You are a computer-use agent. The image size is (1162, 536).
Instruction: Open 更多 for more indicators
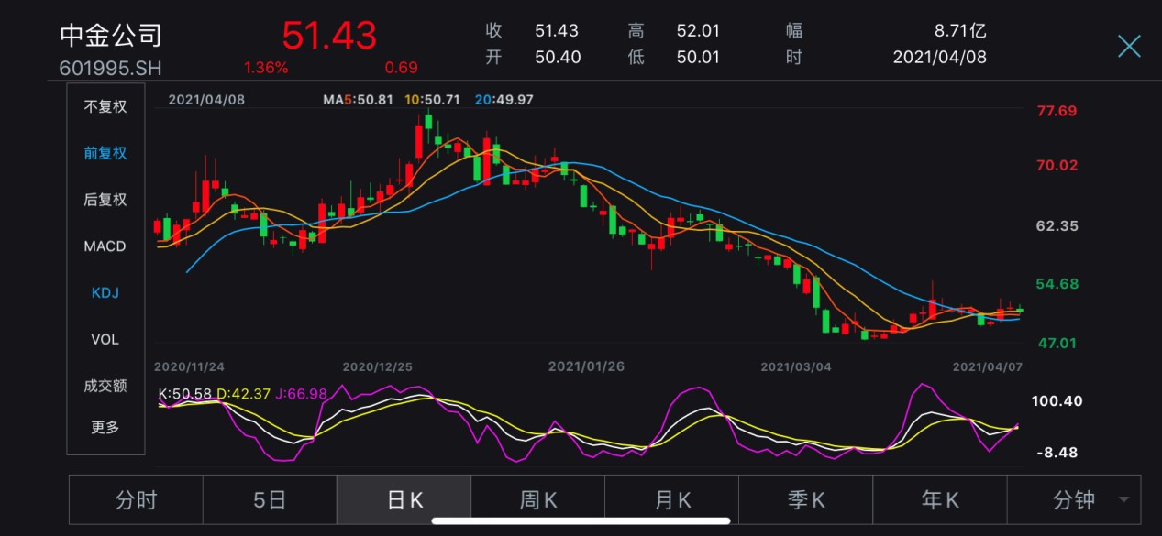(105, 427)
